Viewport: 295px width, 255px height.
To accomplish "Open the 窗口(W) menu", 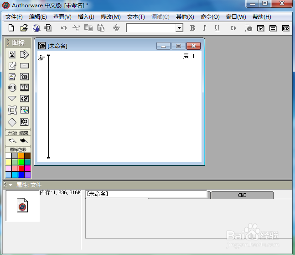I will coord(236,17).
